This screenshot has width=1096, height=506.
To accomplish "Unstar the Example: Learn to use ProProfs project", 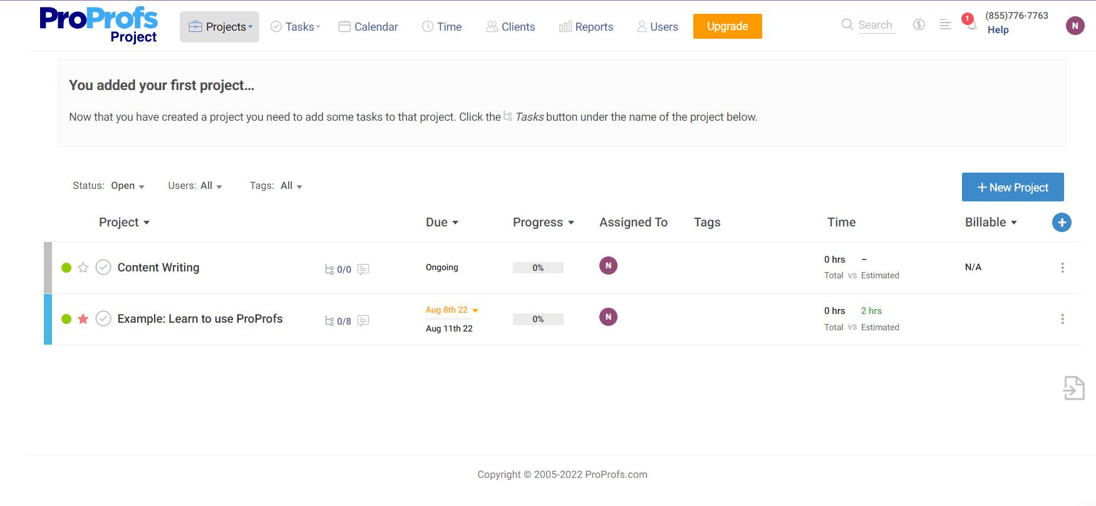I will coord(83,319).
